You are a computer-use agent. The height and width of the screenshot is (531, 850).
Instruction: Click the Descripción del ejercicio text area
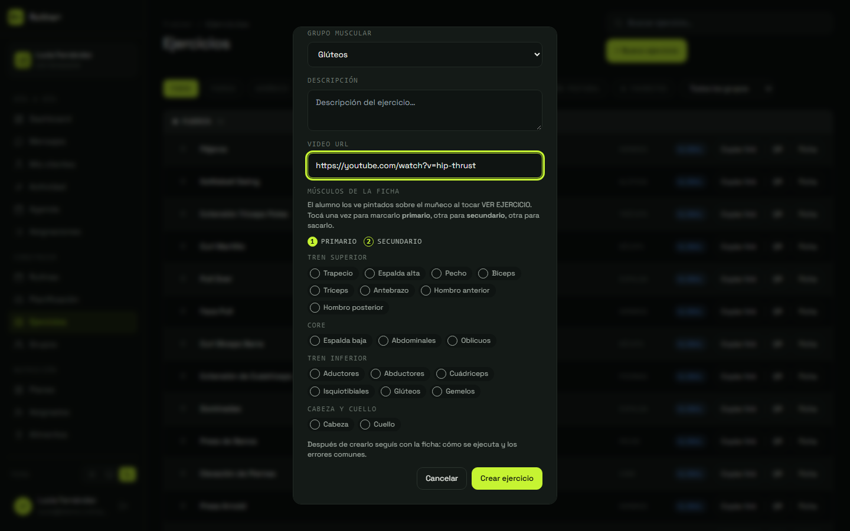[x=424, y=110]
